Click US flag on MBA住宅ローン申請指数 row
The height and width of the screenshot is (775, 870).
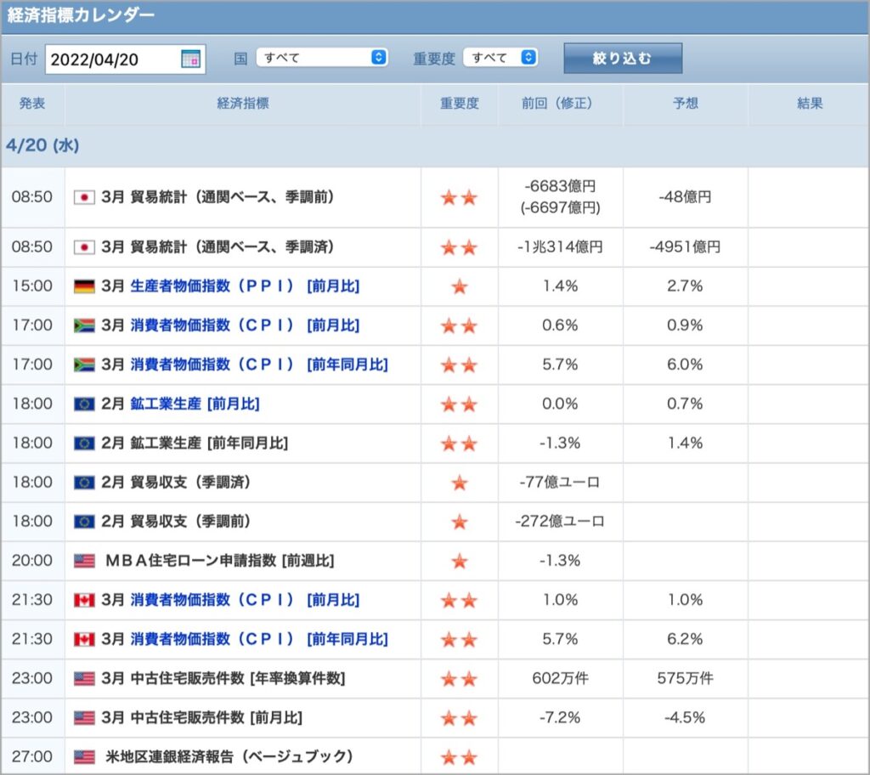[x=84, y=561]
